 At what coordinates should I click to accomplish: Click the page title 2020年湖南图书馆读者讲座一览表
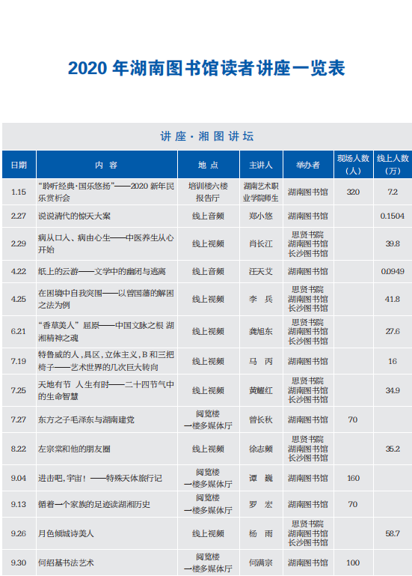pyautogui.click(x=206, y=68)
